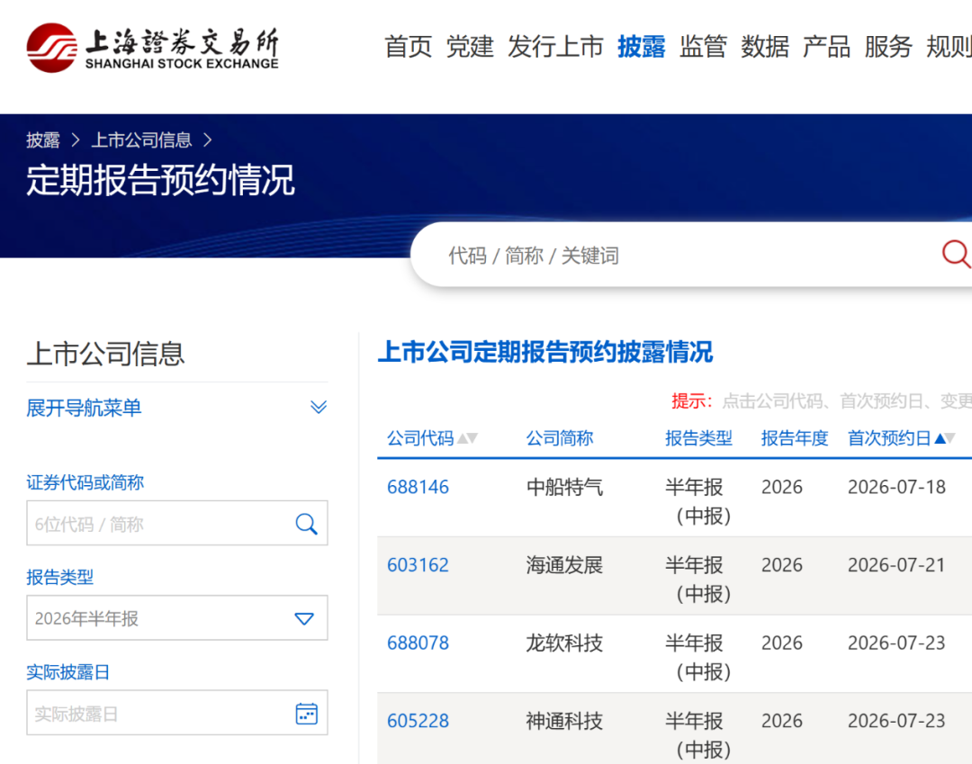
Task: Open the 2026年半年报 report type dropdown
Action: point(176,617)
